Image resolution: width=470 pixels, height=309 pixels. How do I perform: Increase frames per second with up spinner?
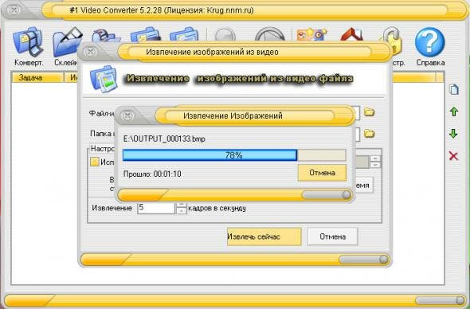click(x=181, y=205)
